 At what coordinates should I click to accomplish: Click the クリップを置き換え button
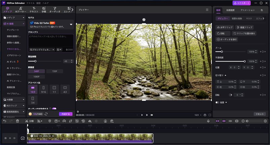[x=244, y=33]
